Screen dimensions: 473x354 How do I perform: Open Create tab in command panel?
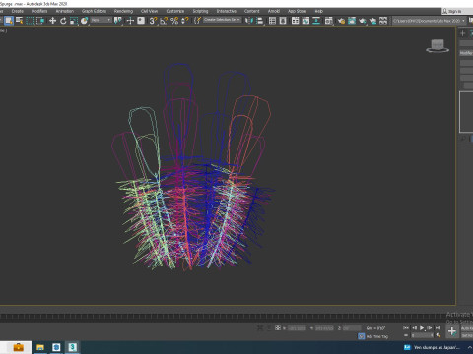click(462, 33)
